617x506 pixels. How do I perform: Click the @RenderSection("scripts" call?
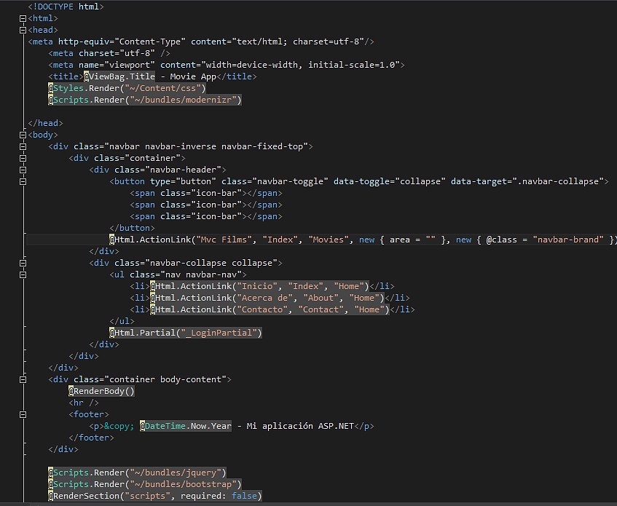(109, 496)
